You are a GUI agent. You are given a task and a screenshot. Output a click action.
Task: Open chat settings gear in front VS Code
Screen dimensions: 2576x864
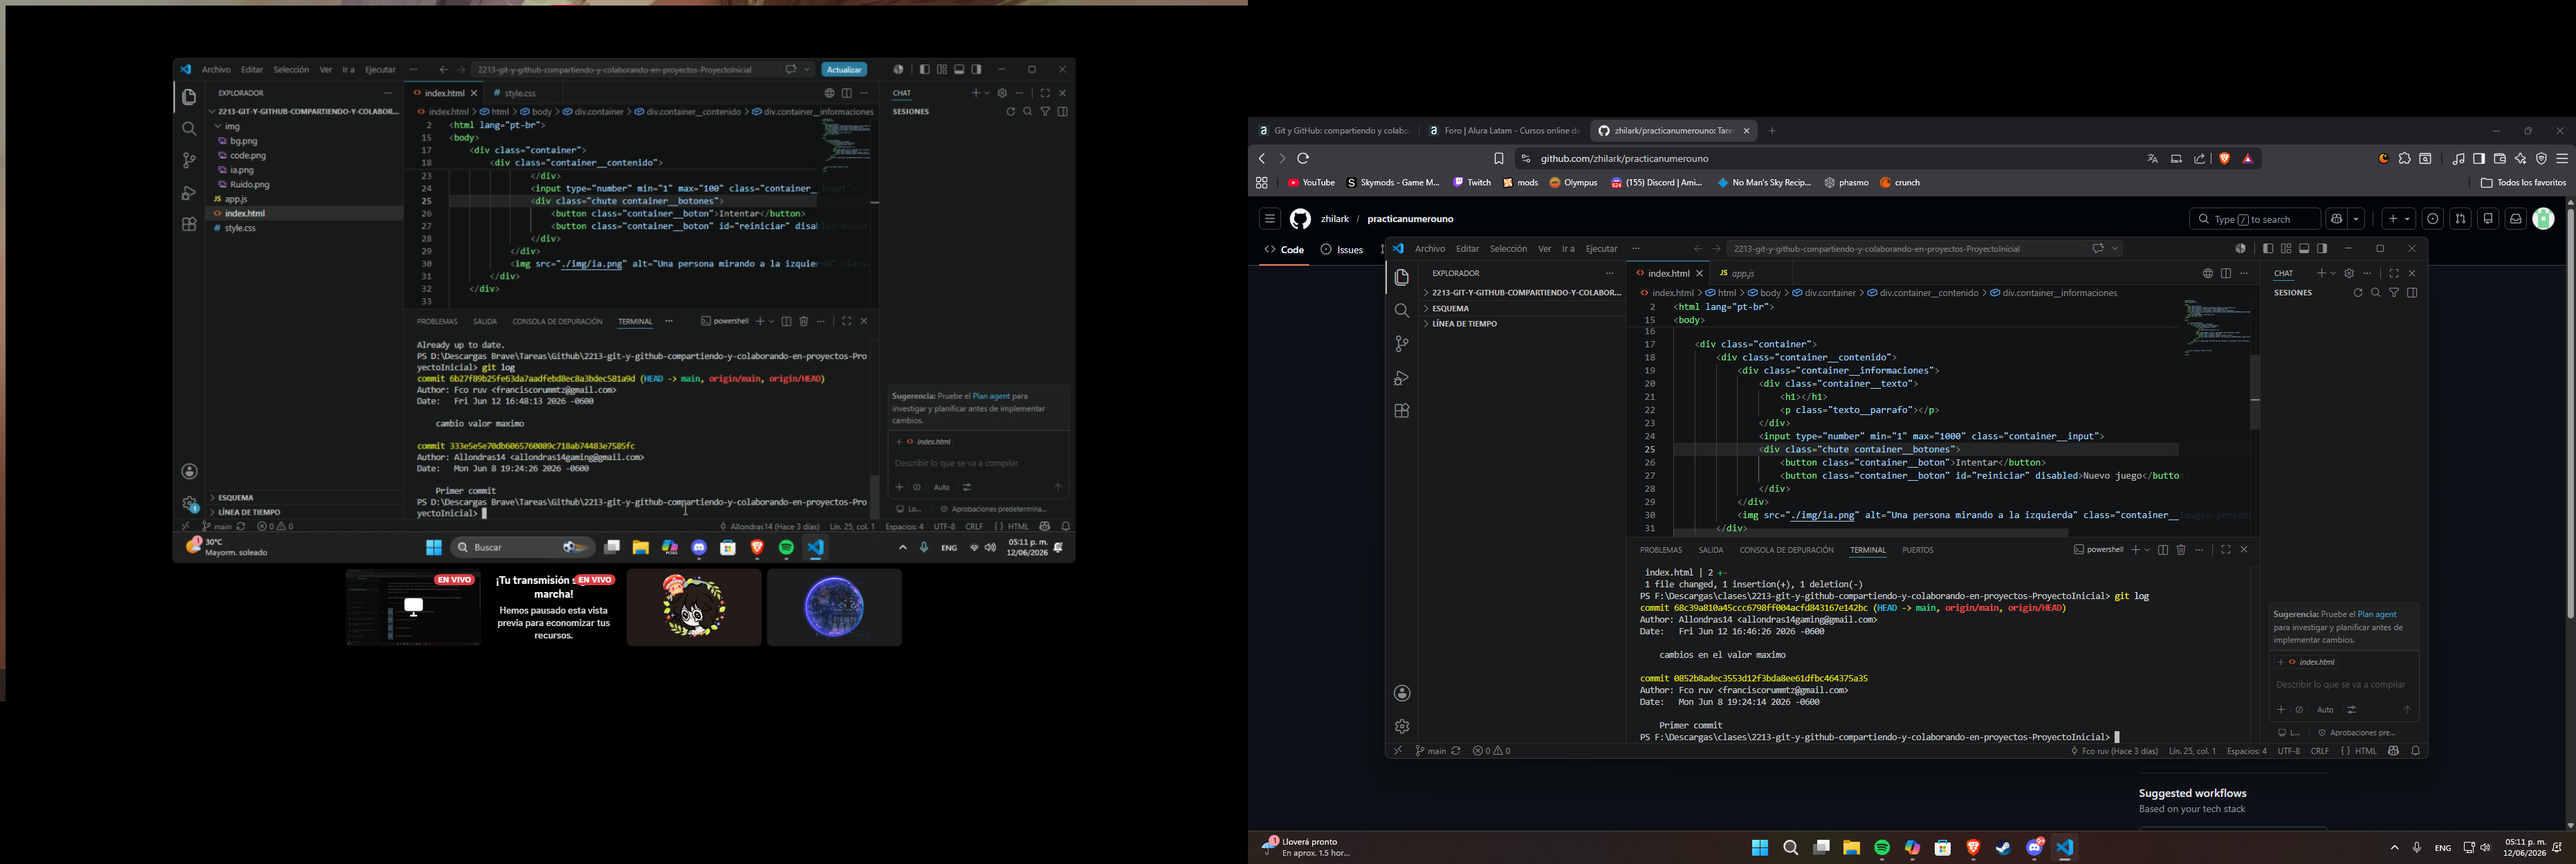coord(2349,273)
